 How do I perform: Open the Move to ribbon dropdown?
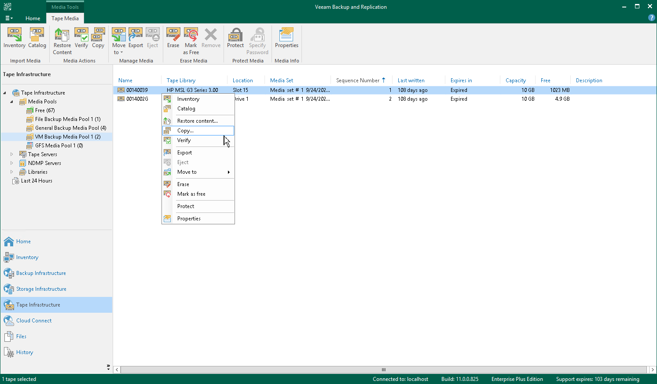click(118, 41)
